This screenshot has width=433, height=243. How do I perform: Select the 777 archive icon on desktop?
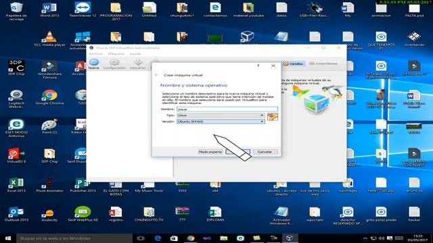click(182, 214)
